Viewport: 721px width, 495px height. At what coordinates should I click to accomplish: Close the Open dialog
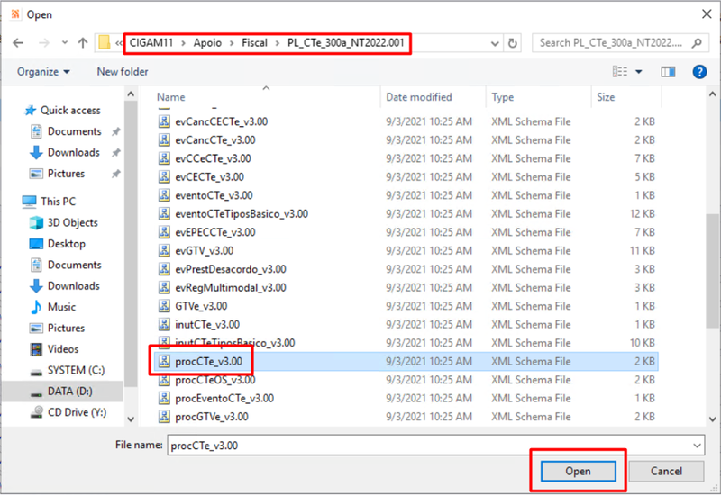pyautogui.click(x=707, y=14)
